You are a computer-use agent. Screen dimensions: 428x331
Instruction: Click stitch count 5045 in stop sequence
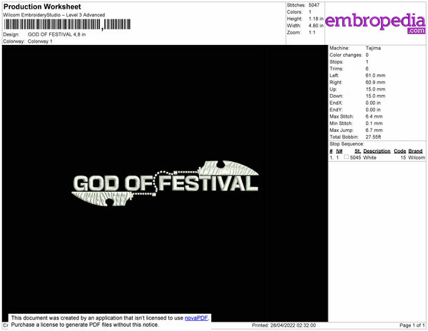point(355,158)
